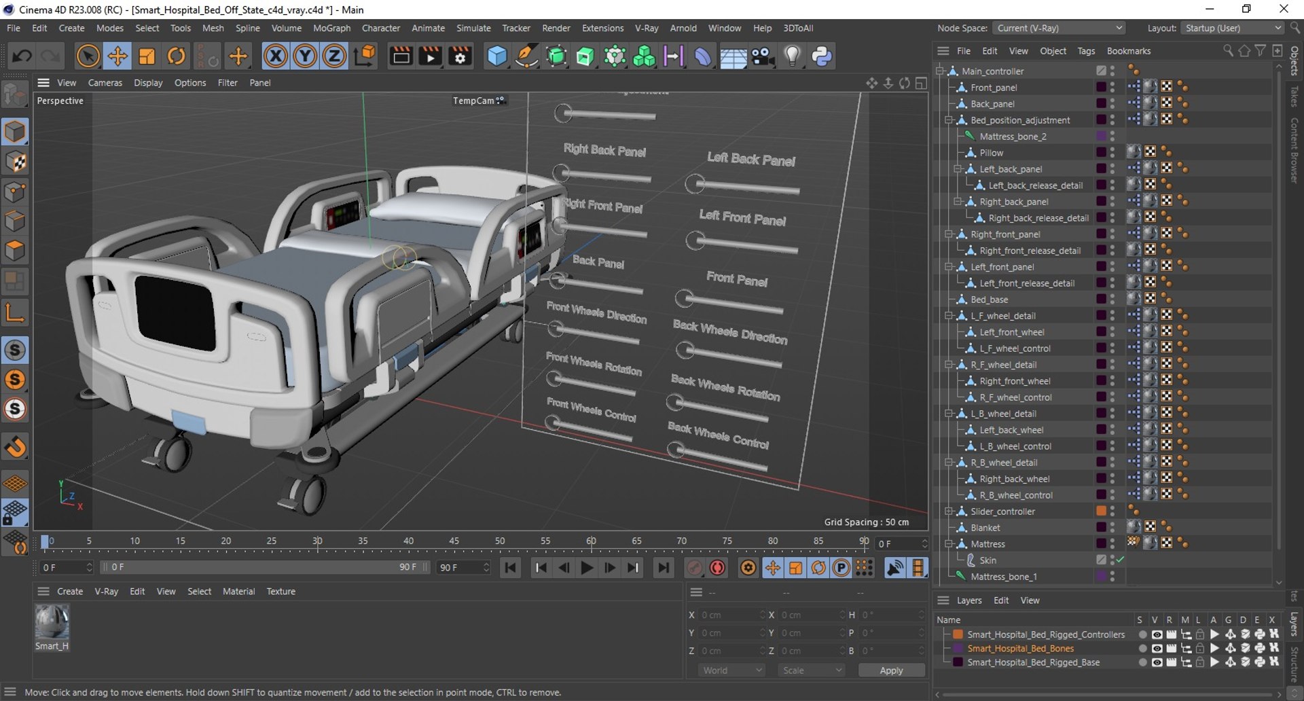Click the Python script icon
Viewport: 1304px width, 701px height.
pos(822,56)
